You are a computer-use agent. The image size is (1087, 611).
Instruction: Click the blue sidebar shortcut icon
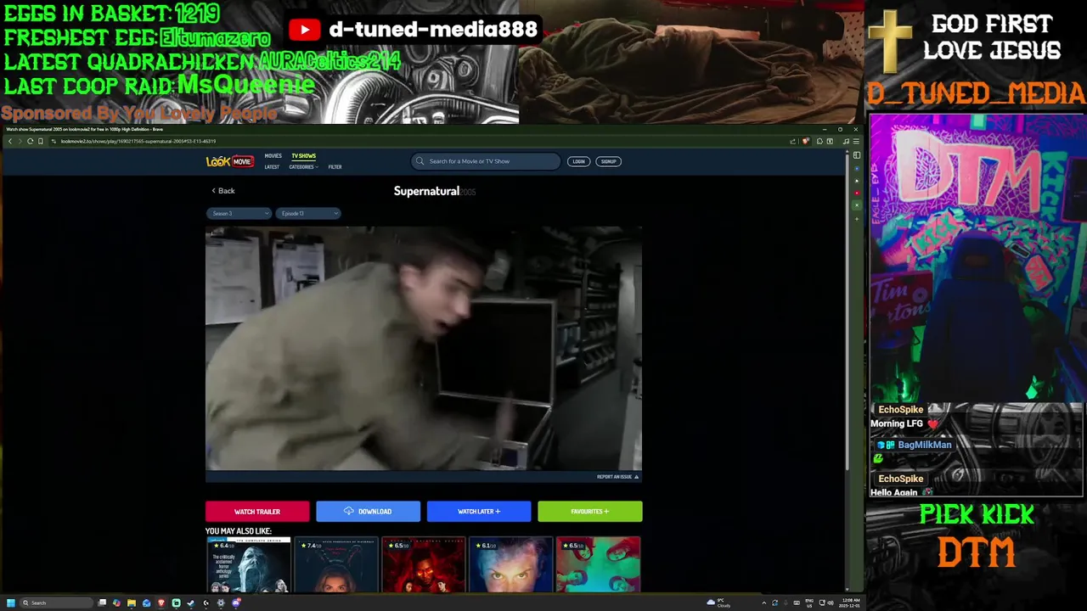point(857,169)
